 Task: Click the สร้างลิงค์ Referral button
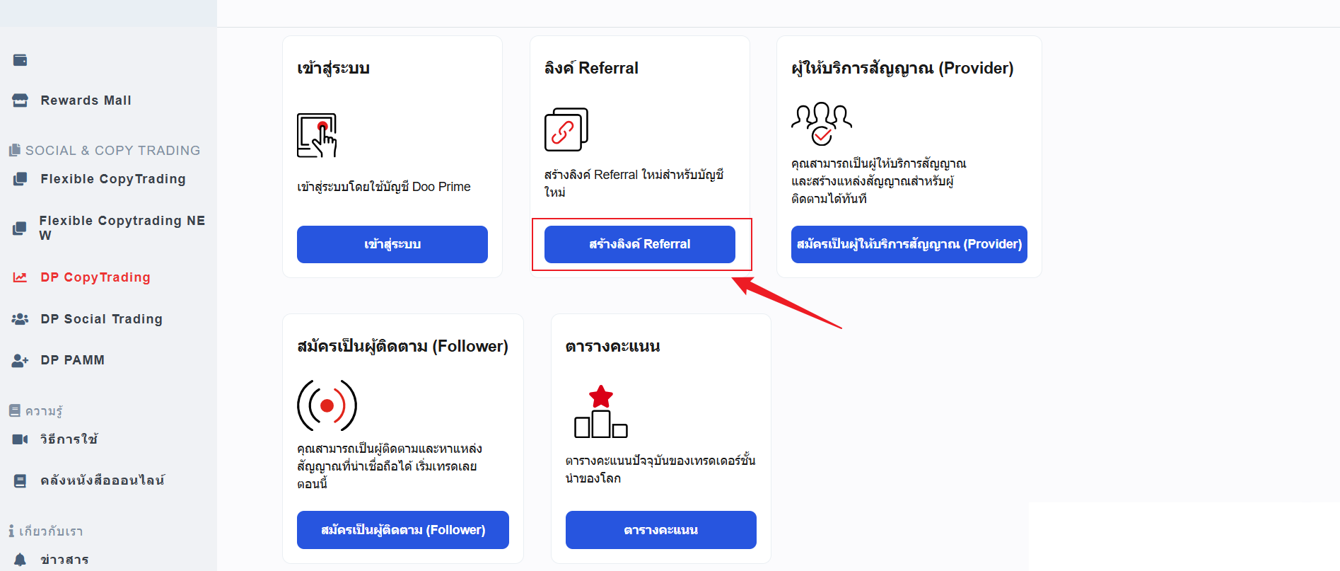[640, 244]
